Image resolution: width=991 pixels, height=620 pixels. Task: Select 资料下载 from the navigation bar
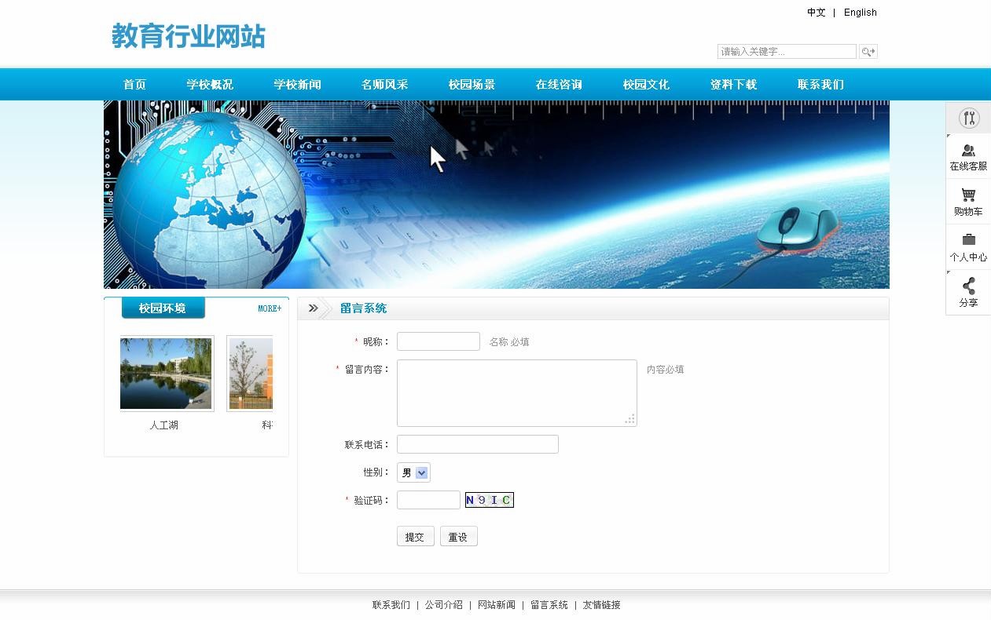[x=733, y=85]
